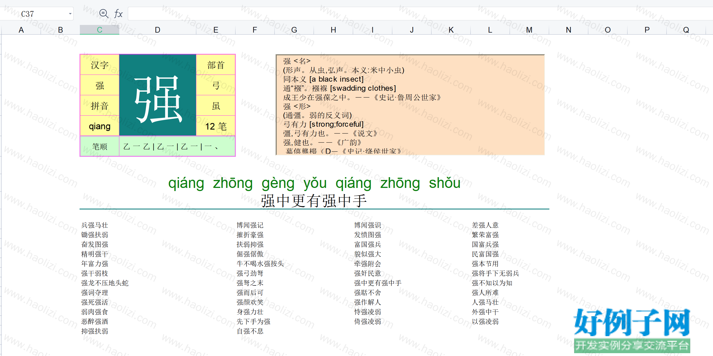Screen dimensions: 713x356
Task: Click the idiom 强中更有强中手 in list
Action: click(378, 283)
